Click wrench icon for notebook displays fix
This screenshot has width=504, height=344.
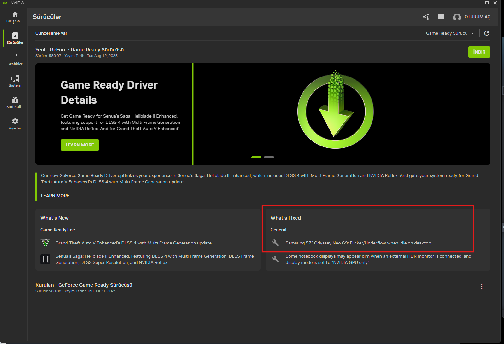pyautogui.click(x=276, y=259)
